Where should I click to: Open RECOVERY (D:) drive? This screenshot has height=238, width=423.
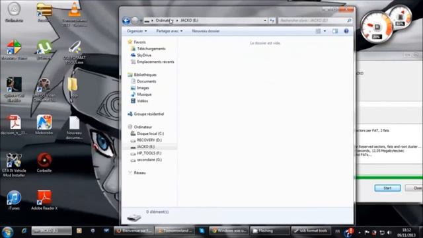click(149, 140)
